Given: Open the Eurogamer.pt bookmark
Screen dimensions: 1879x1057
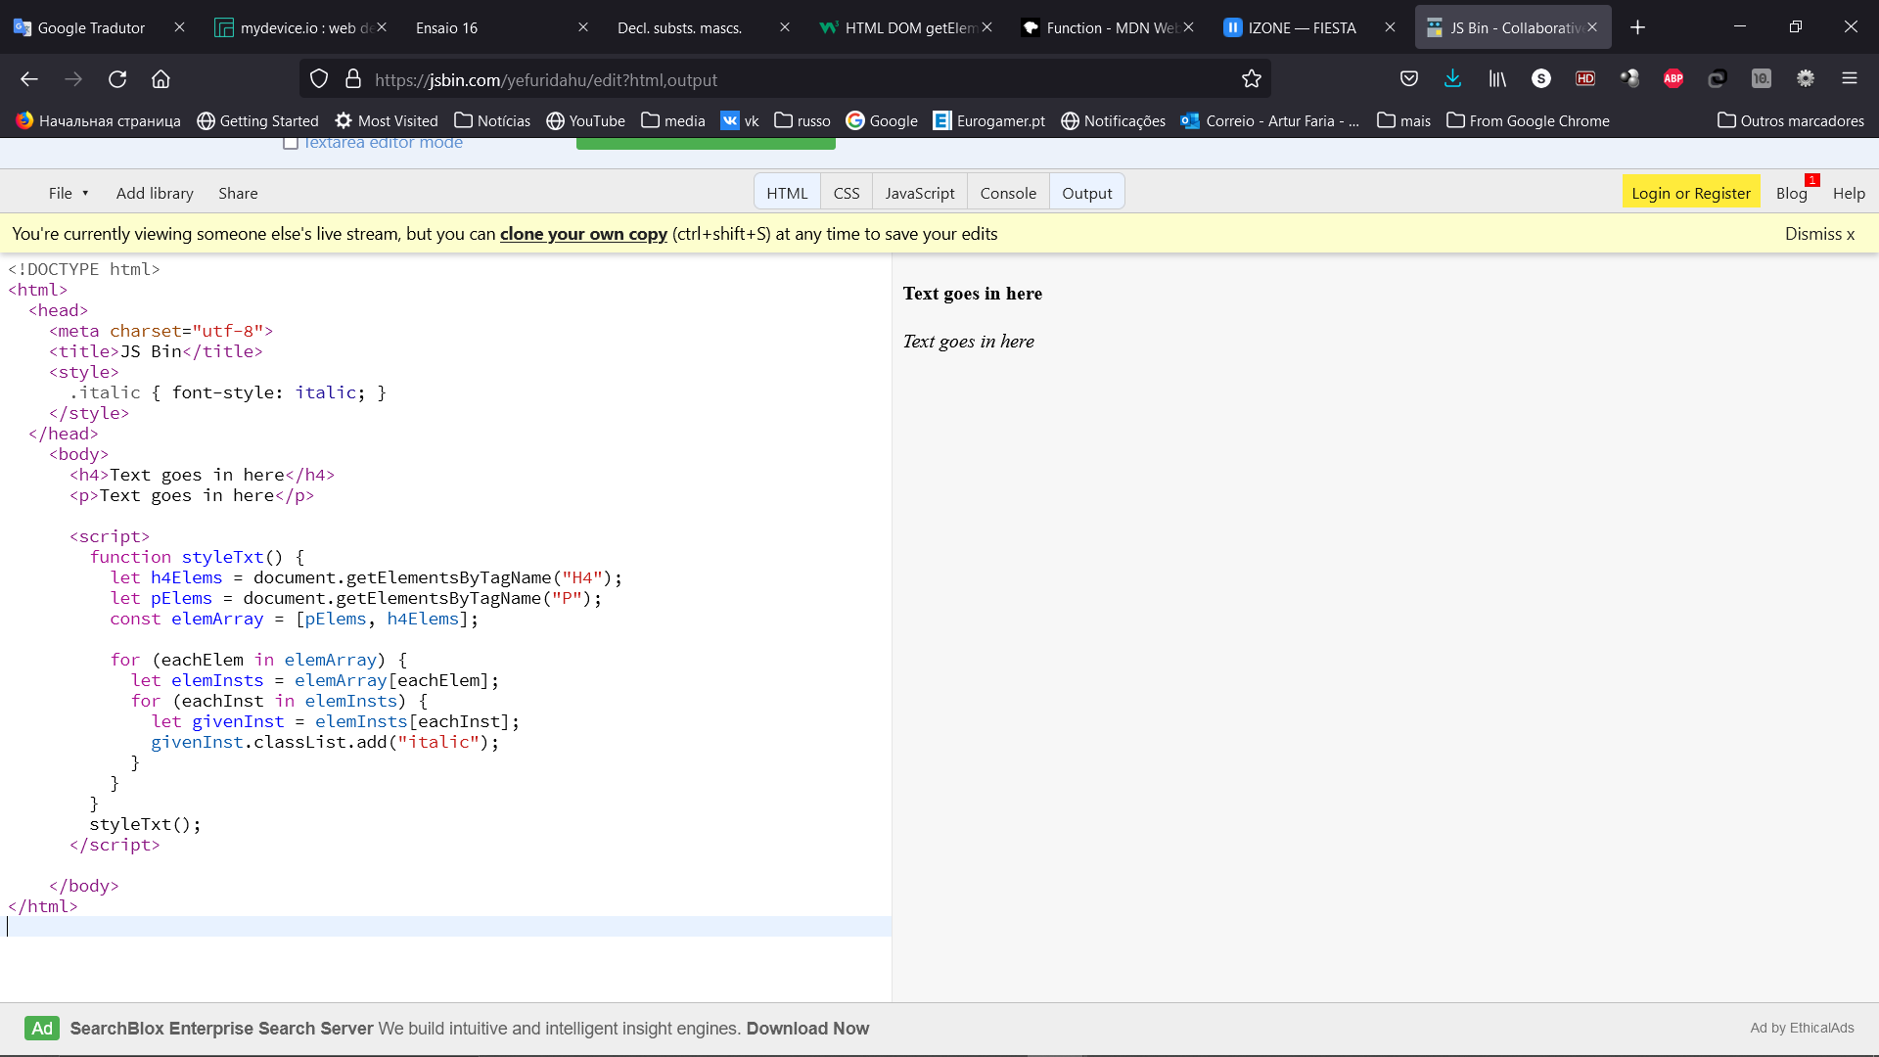Looking at the screenshot, I should click(988, 121).
